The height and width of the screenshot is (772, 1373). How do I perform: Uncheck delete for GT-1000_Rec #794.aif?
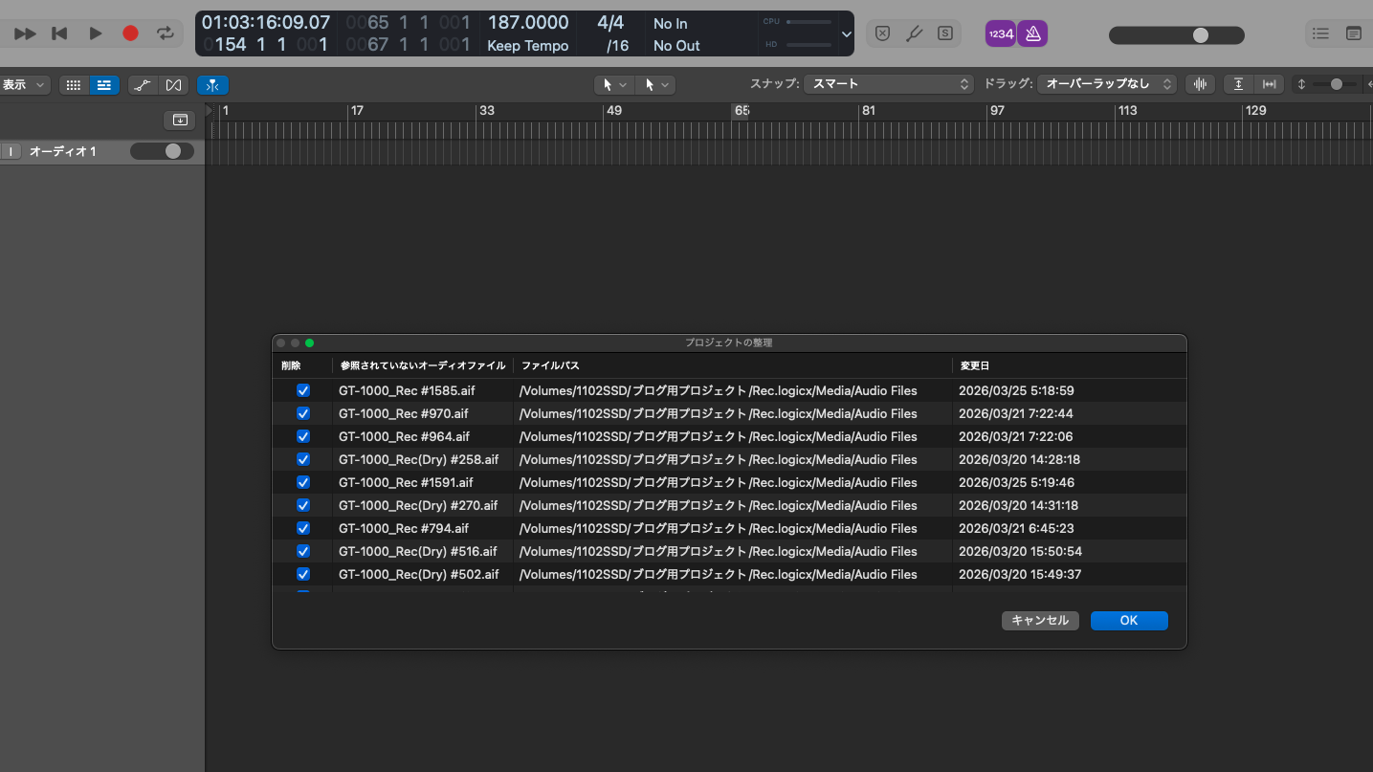coord(303,528)
